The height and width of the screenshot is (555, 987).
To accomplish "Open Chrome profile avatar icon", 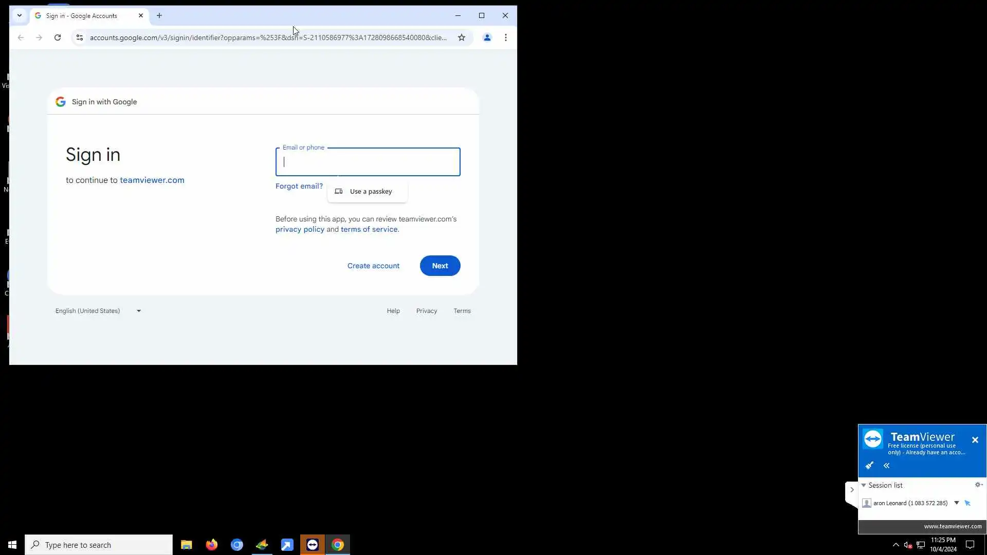I will (487, 38).
